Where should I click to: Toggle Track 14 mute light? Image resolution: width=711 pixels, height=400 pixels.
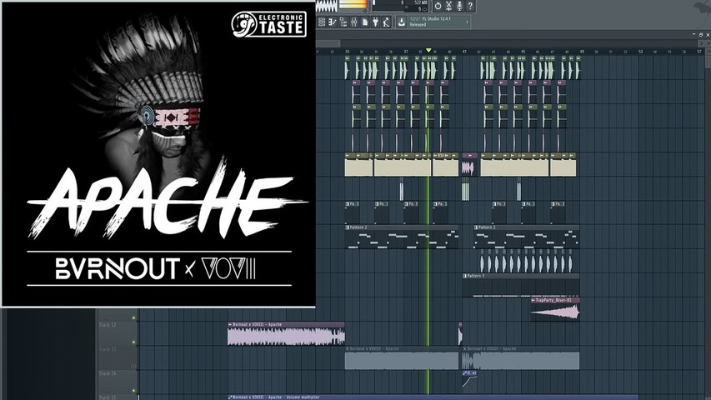[x=133, y=390]
